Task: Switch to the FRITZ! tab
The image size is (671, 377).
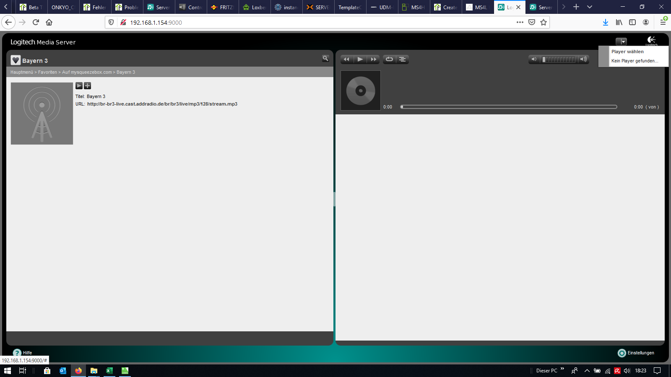Action: click(x=223, y=7)
